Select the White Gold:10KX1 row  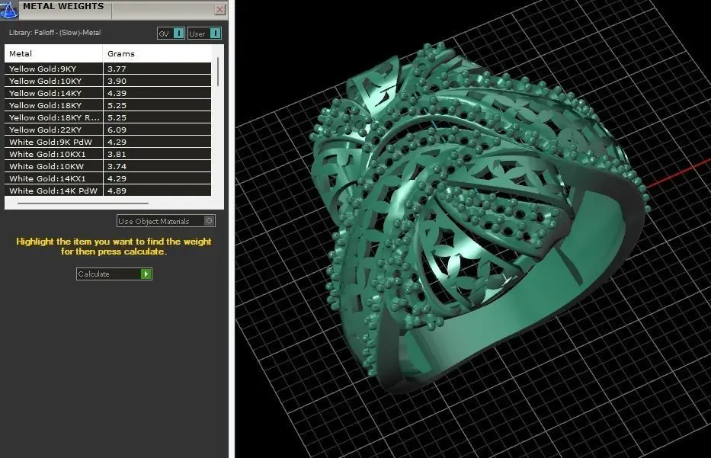coord(108,154)
